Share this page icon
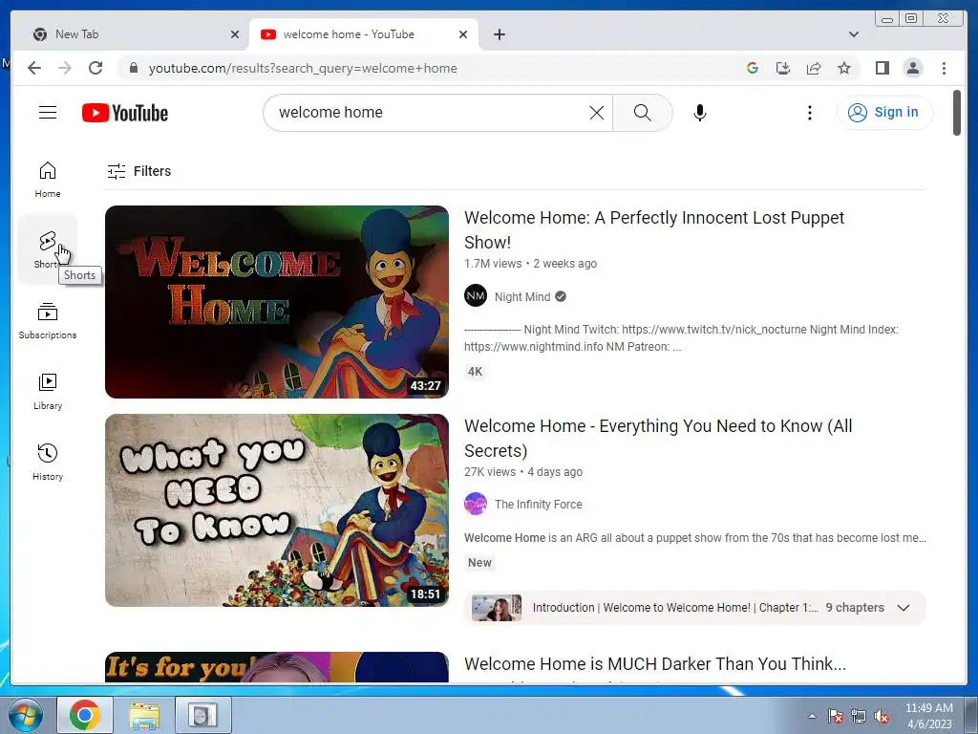The width and height of the screenshot is (978, 734). coord(814,68)
